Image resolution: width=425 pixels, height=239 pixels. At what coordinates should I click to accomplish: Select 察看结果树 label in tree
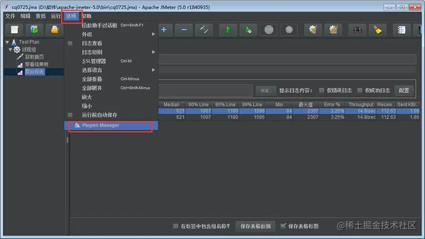pyautogui.click(x=37, y=64)
